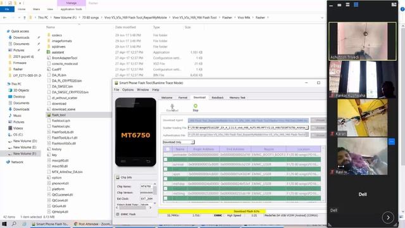Click the Zoom exit-floating-panel icon at top right
405x228 pixels.
tap(394, 4)
